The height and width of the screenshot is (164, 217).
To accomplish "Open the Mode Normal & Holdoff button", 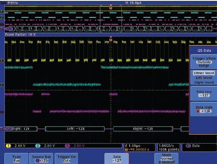I will pyautogui.click(x=166, y=158).
